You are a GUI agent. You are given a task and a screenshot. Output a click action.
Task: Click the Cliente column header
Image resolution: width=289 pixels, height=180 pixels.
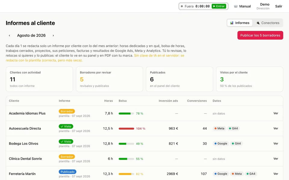click(14, 101)
